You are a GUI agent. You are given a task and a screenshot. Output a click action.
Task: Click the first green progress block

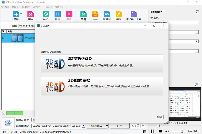click(10, 113)
